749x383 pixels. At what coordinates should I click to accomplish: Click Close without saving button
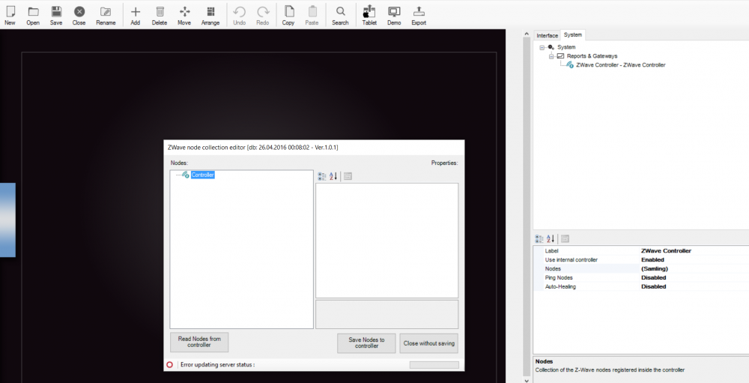point(428,343)
